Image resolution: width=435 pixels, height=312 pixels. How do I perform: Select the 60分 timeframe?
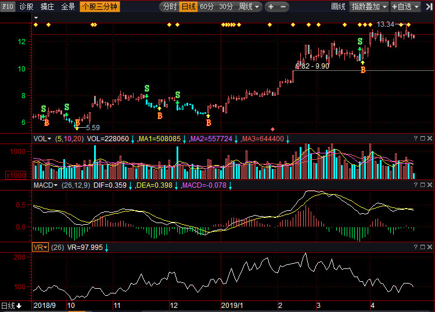click(x=206, y=7)
